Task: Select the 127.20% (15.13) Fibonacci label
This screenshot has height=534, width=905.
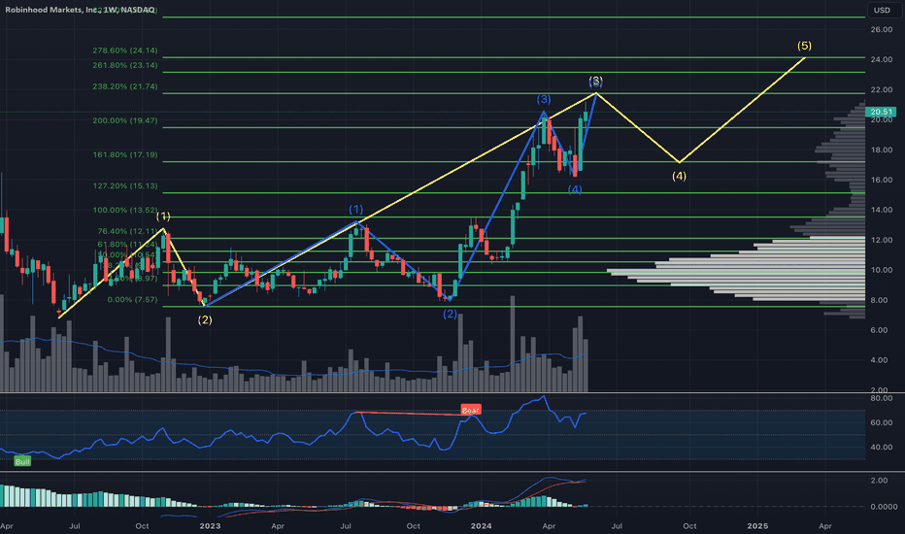Action: coord(124,185)
